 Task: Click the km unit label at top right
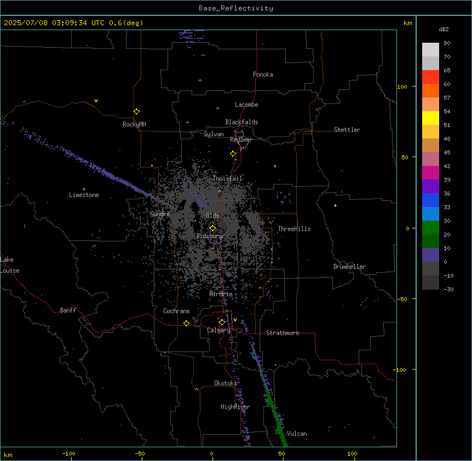407,23
